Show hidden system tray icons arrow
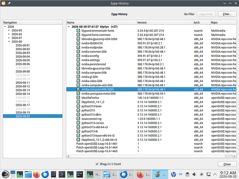 215,174
